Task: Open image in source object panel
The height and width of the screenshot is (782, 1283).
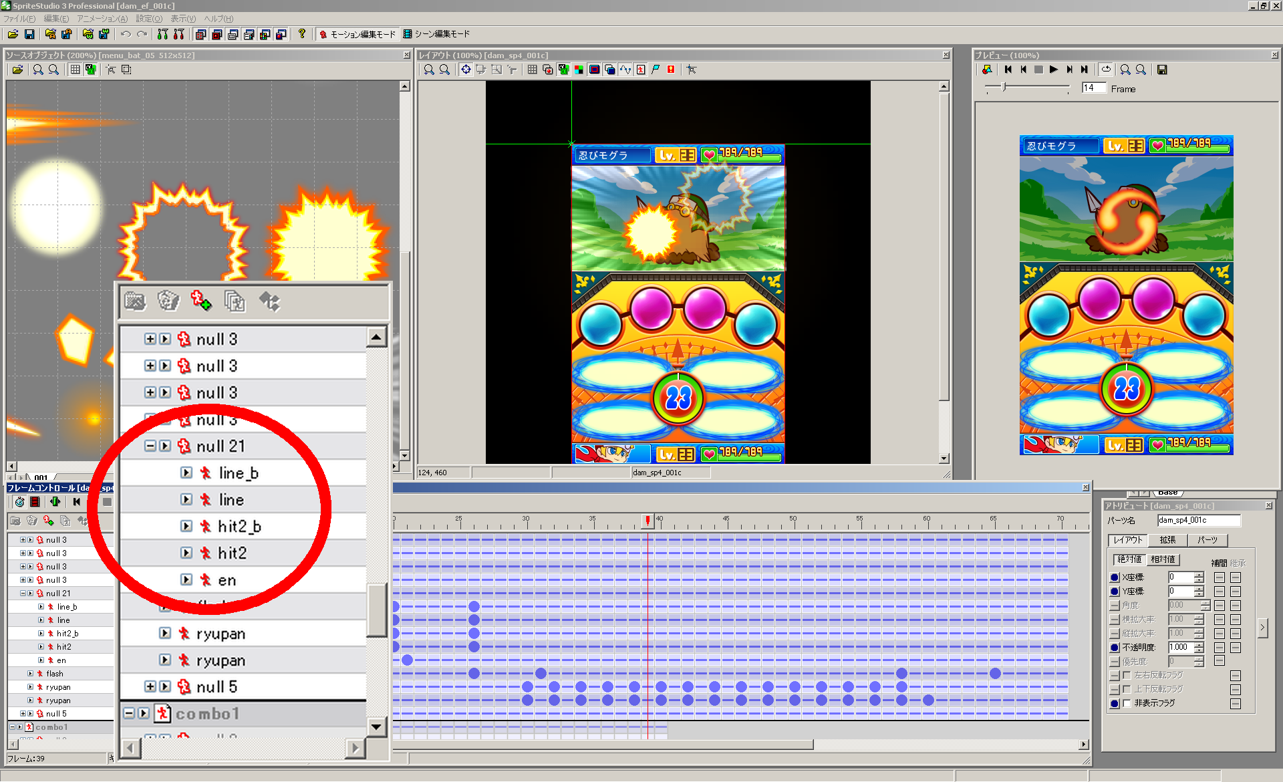Action: 17,70
